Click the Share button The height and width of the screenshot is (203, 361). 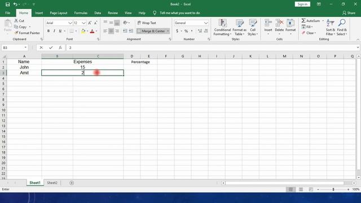point(349,13)
